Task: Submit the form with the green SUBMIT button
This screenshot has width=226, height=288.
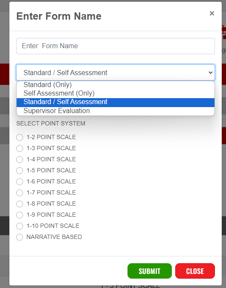Action: point(150,271)
